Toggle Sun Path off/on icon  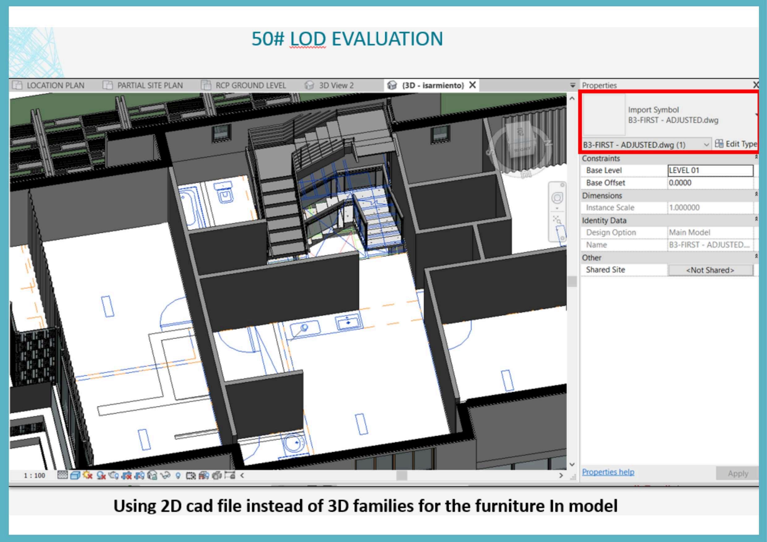coord(88,475)
